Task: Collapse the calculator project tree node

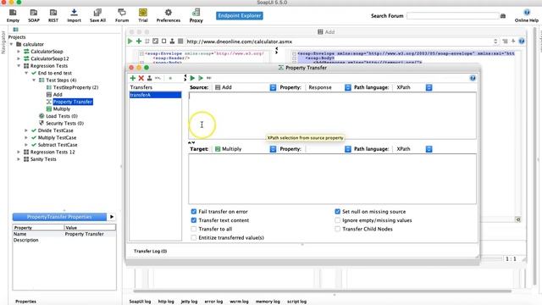Action: pyautogui.click(x=11, y=44)
